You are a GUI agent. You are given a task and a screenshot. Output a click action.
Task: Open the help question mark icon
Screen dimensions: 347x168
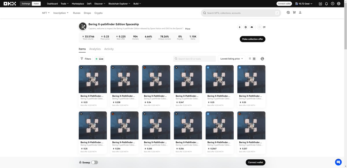[x=333, y=4]
